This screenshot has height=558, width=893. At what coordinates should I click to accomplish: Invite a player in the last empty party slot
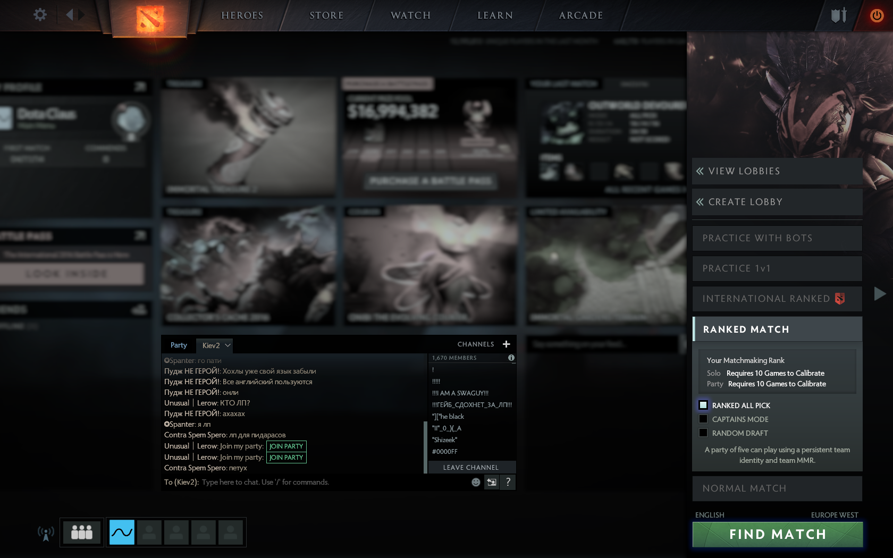231,532
